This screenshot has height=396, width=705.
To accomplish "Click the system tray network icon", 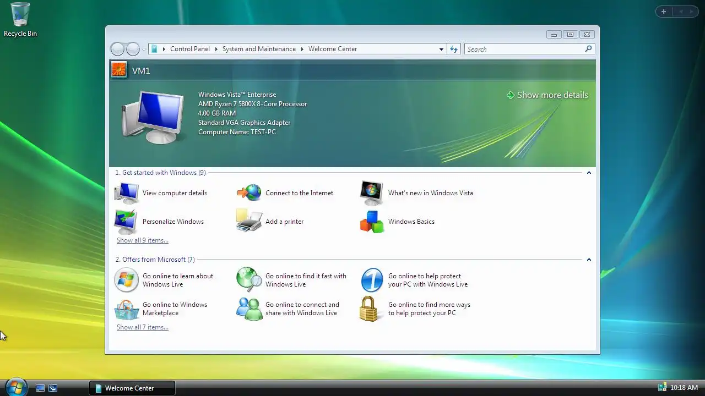I will click(662, 388).
